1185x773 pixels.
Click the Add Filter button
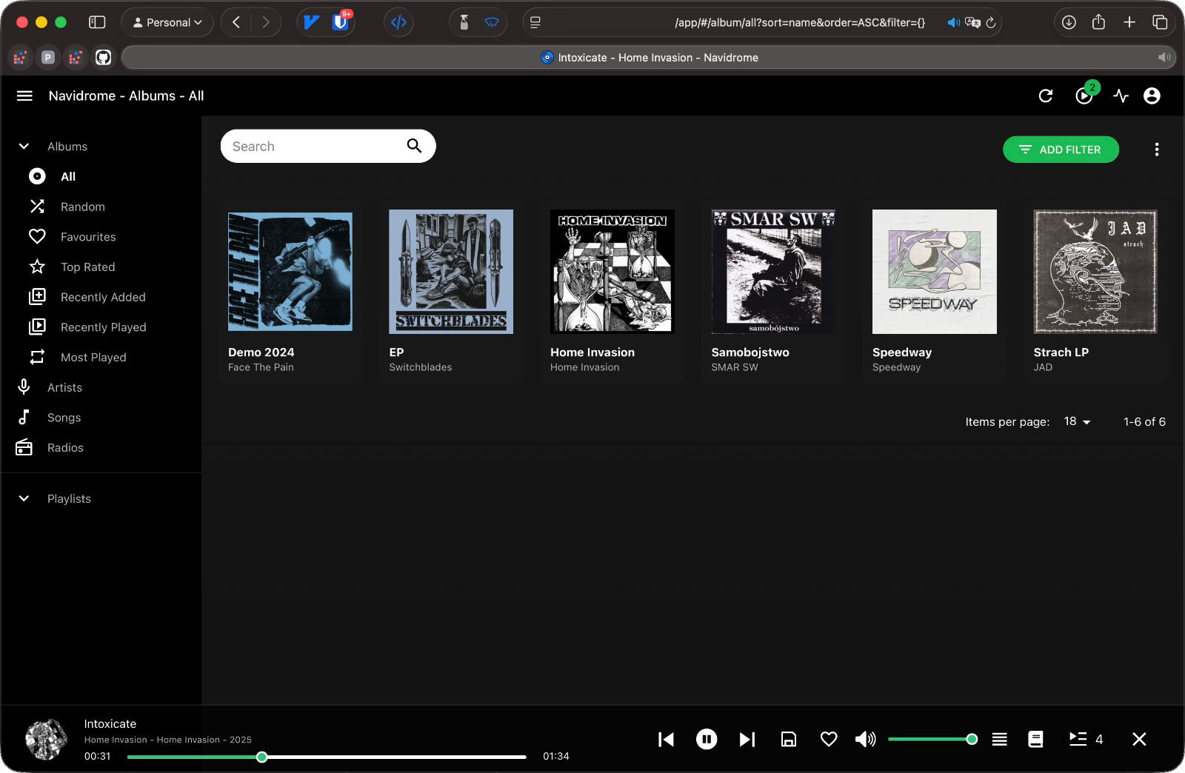[1061, 150]
